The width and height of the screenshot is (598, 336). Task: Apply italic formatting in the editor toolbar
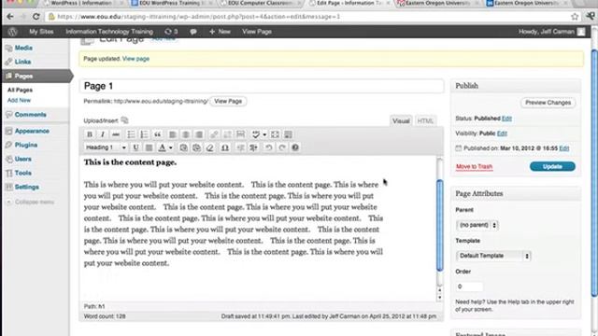pyautogui.click(x=103, y=134)
